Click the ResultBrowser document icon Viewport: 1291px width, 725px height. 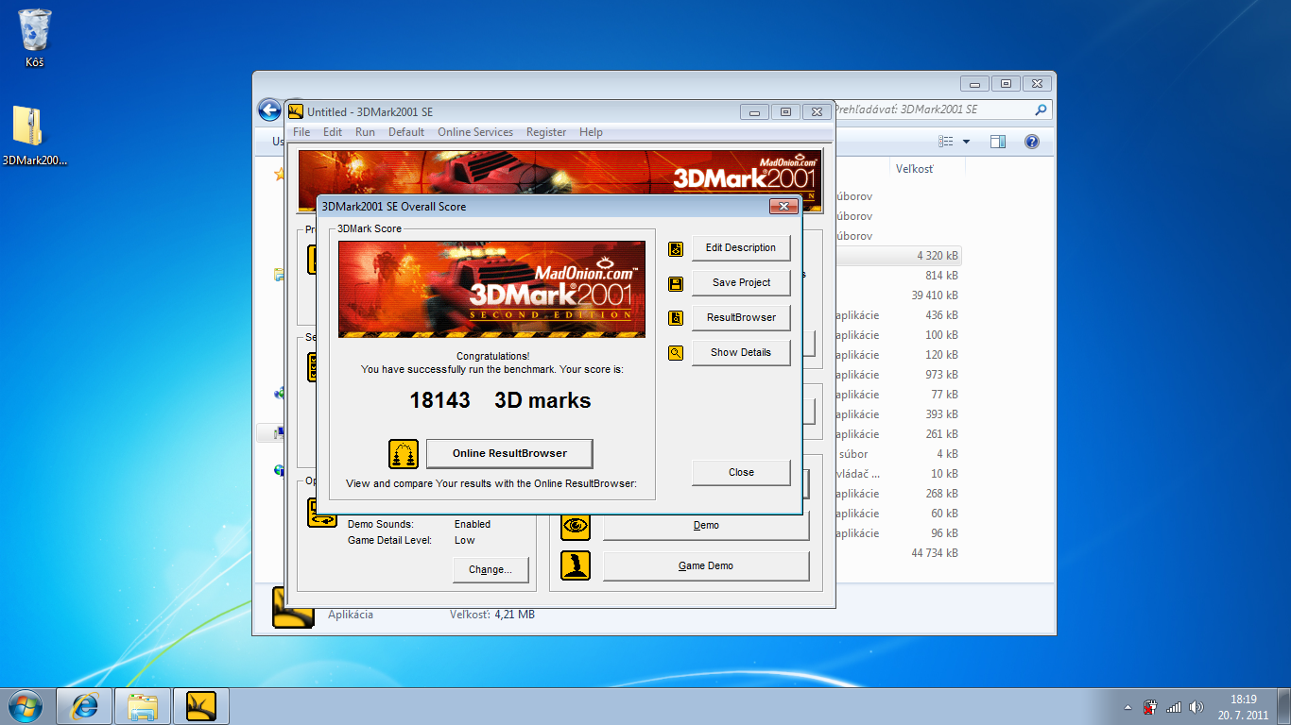click(676, 318)
